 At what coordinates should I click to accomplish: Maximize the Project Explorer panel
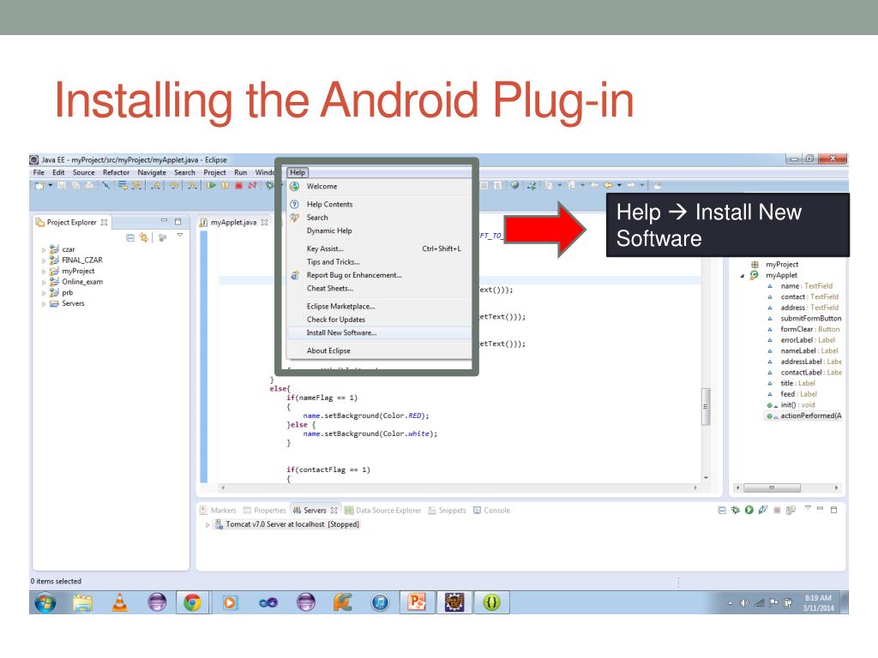[x=177, y=222]
